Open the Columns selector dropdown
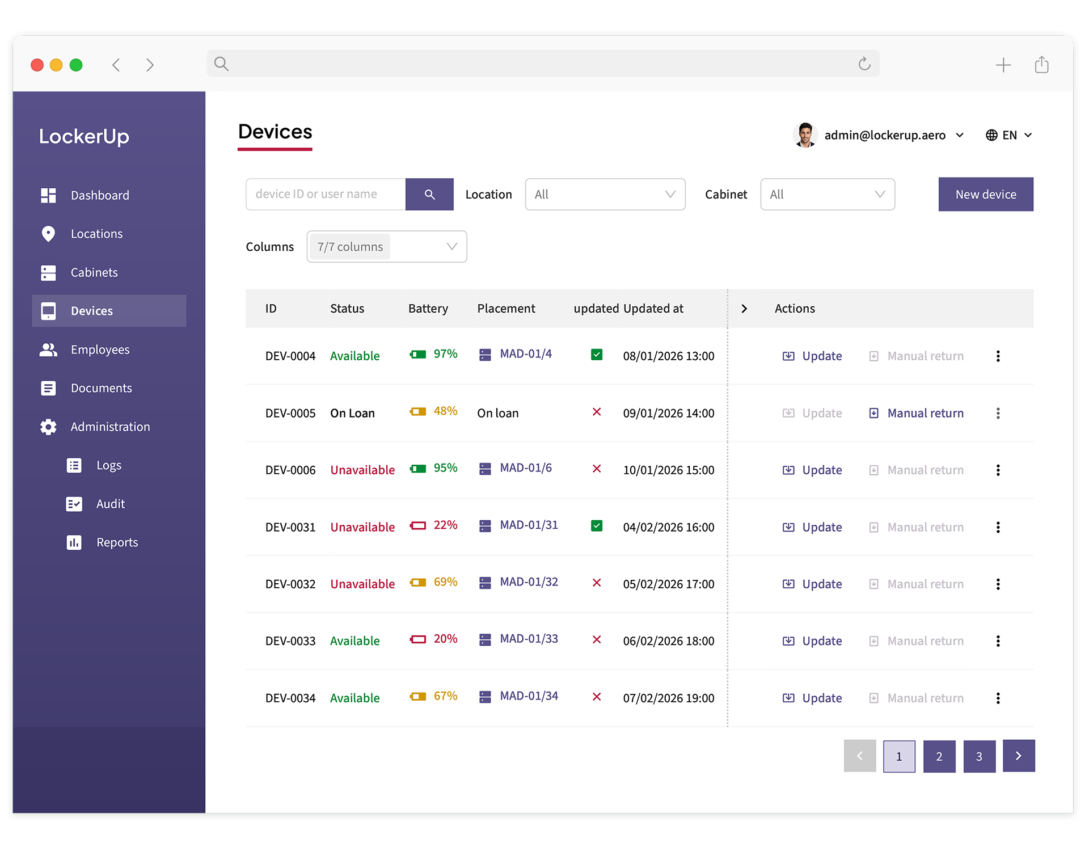The height and width of the screenshot is (851, 1089). 387,247
